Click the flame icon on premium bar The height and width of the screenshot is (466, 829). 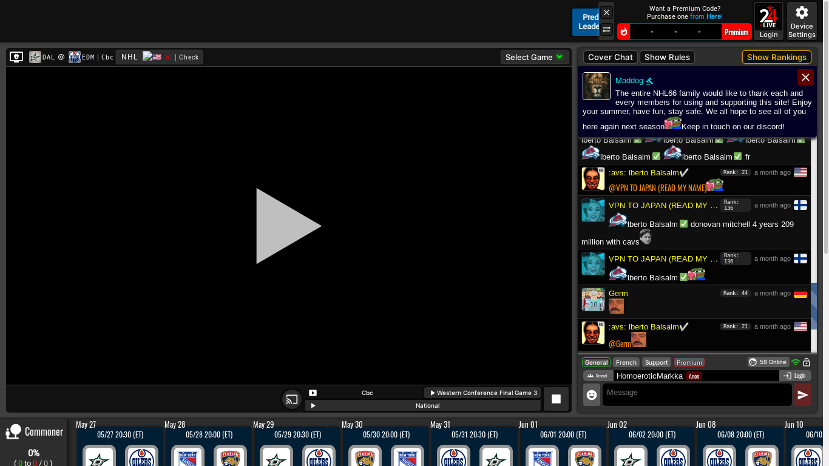click(x=623, y=32)
